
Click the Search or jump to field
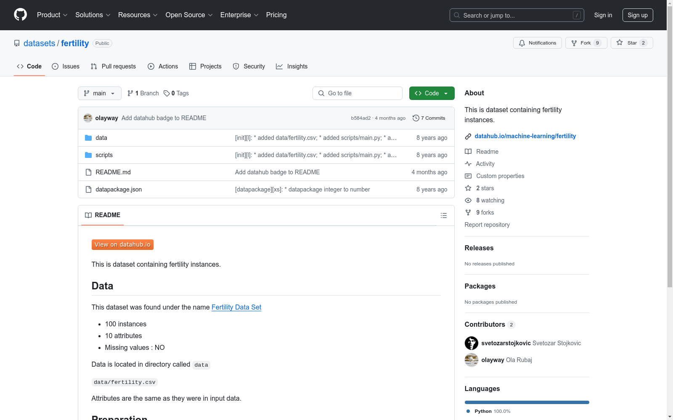517,15
